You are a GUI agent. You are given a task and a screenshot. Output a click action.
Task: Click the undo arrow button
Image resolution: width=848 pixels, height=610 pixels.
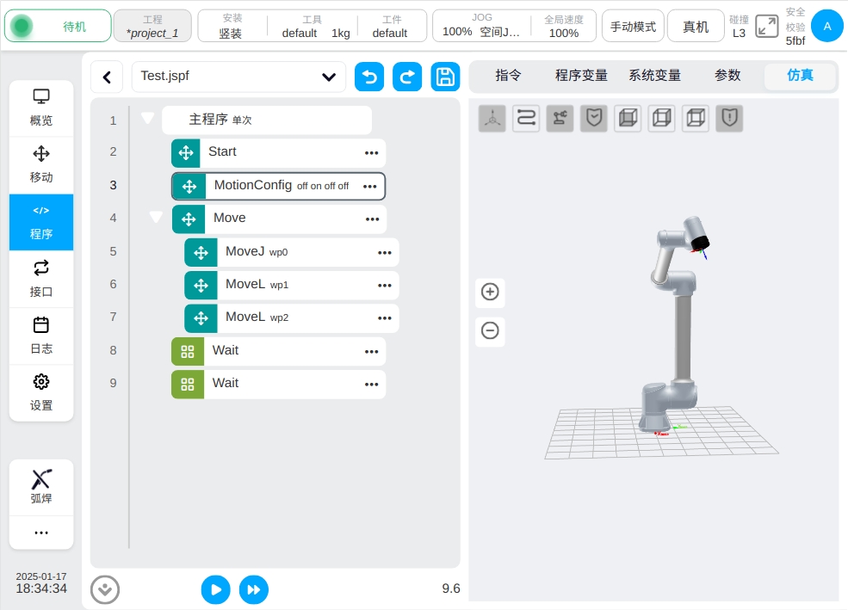pyautogui.click(x=369, y=77)
